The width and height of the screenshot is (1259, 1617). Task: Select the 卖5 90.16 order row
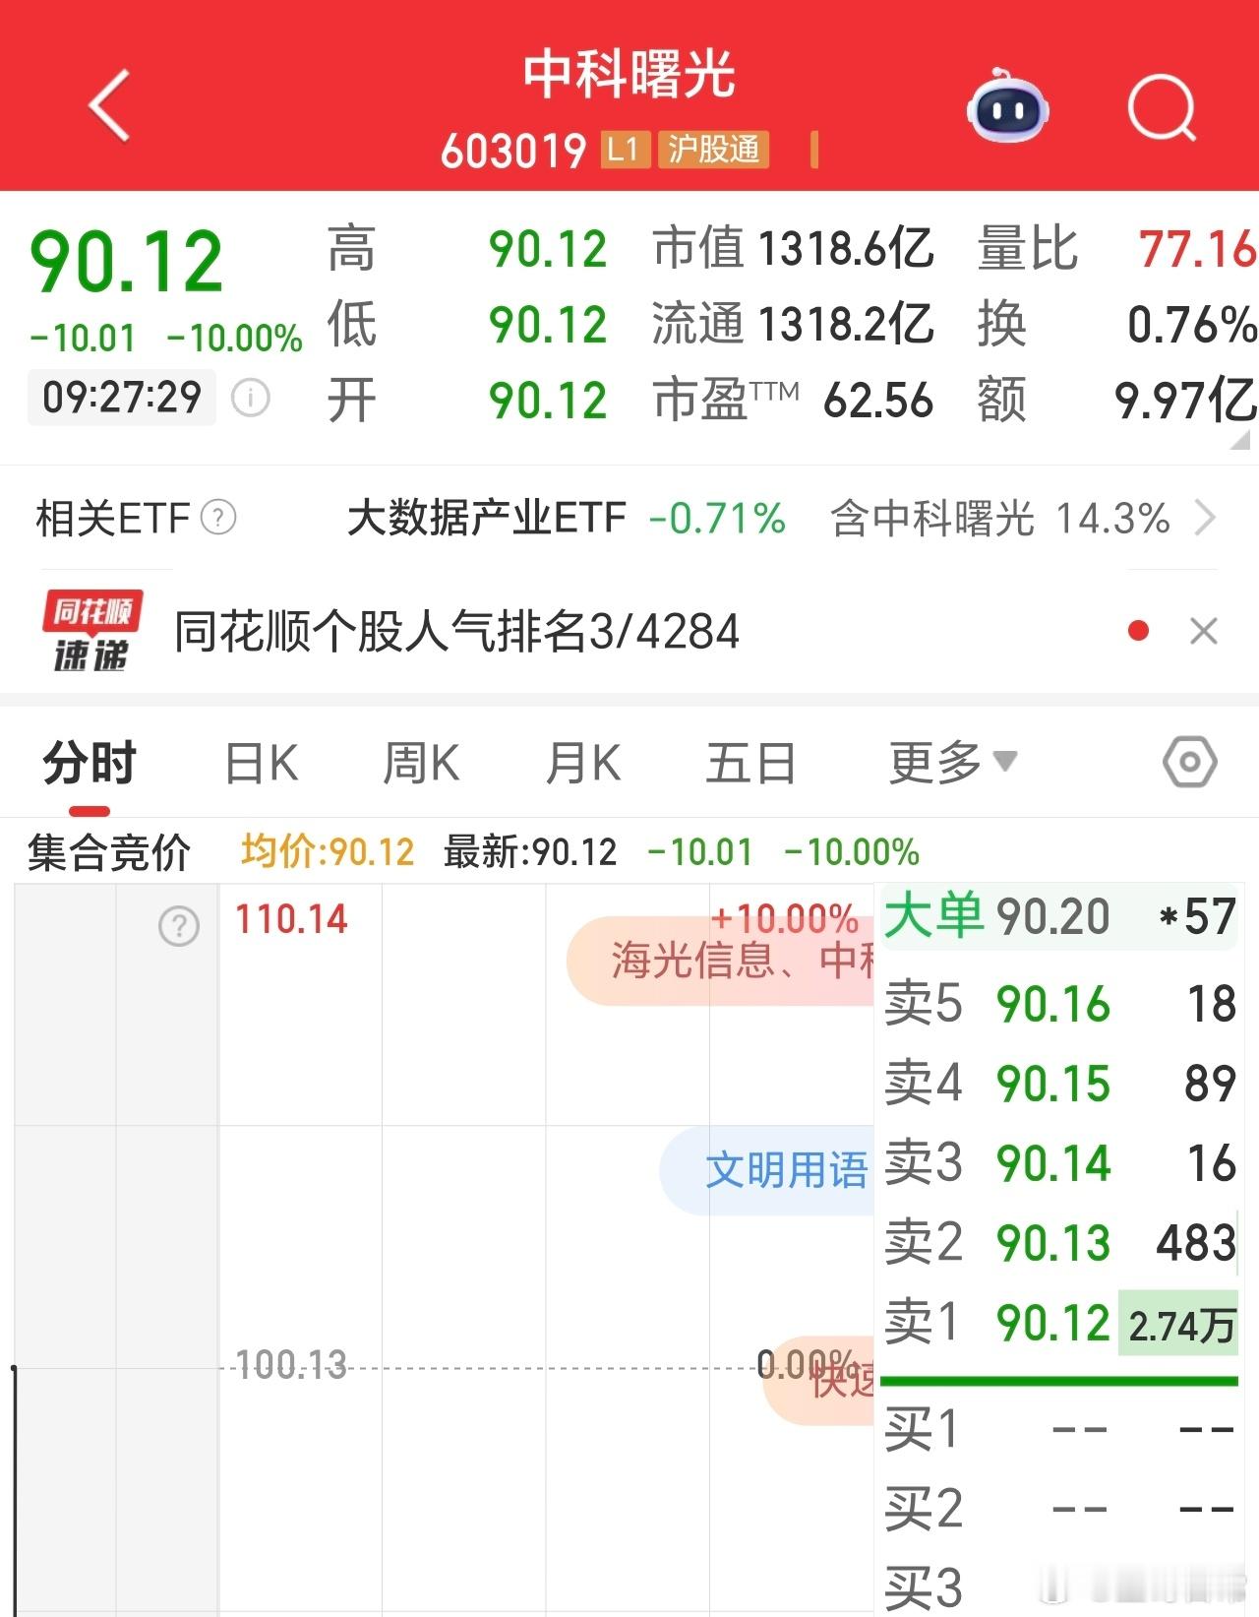click(1059, 1004)
